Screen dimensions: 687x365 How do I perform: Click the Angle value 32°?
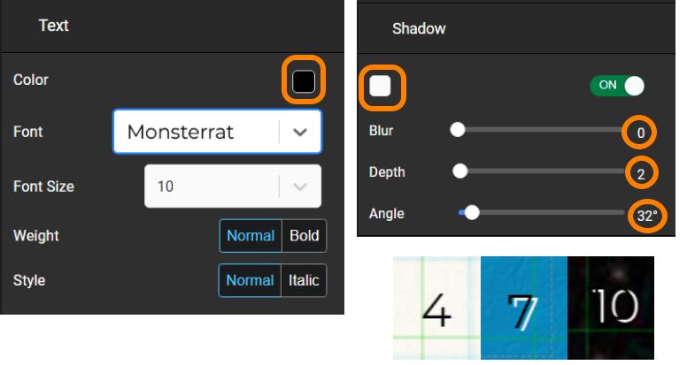(647, 216)
